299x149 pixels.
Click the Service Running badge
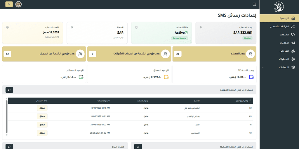pos(180,38)
